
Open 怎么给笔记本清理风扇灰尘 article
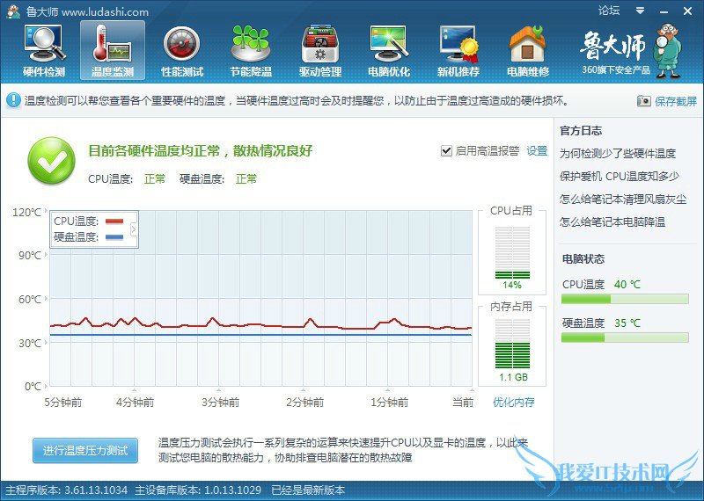pos(623,200)
